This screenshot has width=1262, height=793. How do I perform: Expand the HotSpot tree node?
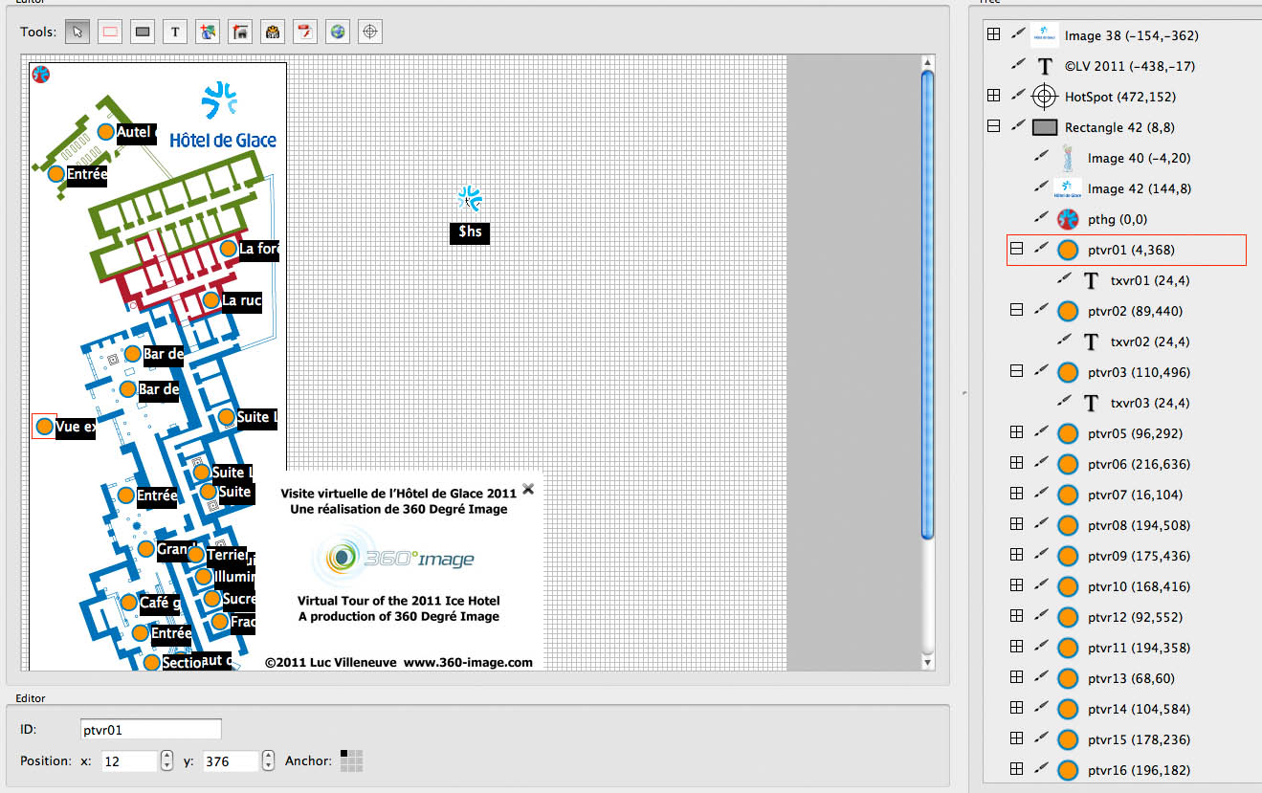tap(994, 96)
